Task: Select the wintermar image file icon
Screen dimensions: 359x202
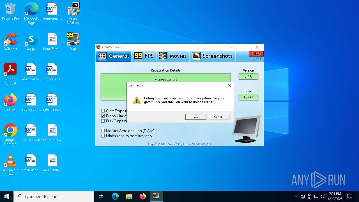Action: coord(52,133)
